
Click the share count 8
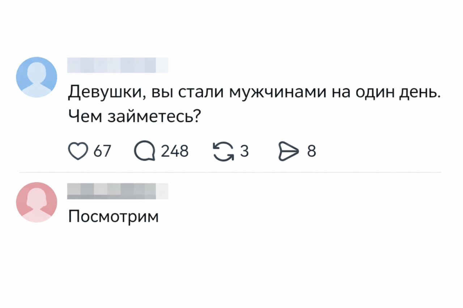311,151
